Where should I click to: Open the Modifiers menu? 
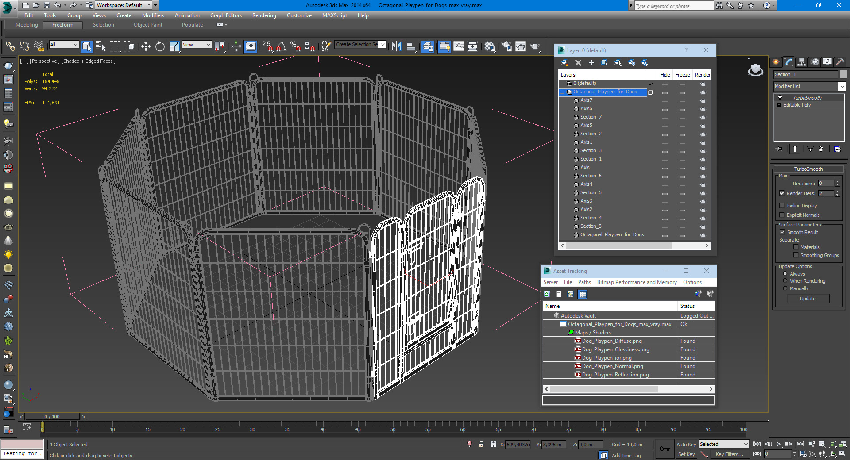[153, 15]
